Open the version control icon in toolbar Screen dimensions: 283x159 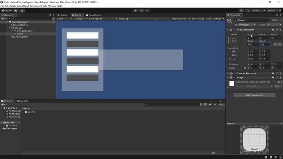click(x=22, y=11)
